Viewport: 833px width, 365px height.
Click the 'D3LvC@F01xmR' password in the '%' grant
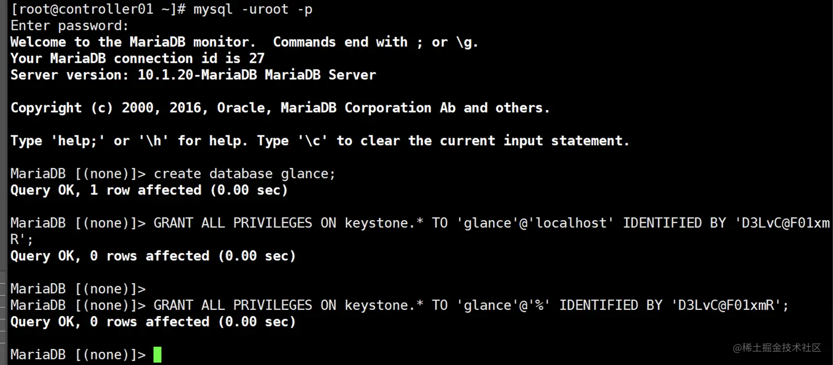726,306
